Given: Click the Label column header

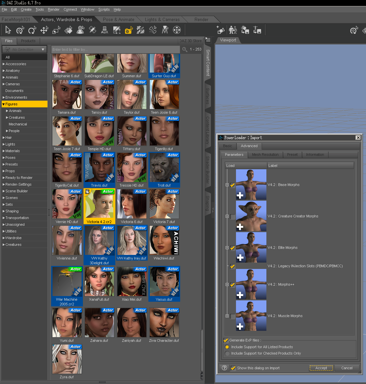Looking at the screenshot, I should [310, 166].
